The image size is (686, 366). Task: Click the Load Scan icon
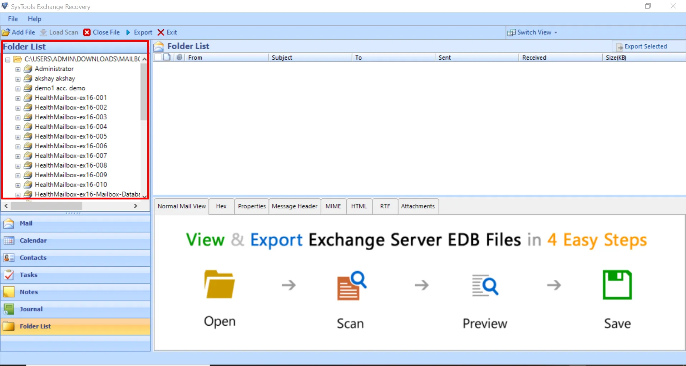(x=44, y=33)
